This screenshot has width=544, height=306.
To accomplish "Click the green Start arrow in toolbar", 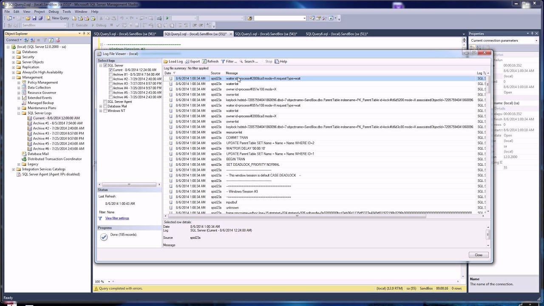I will click(167, 18).
